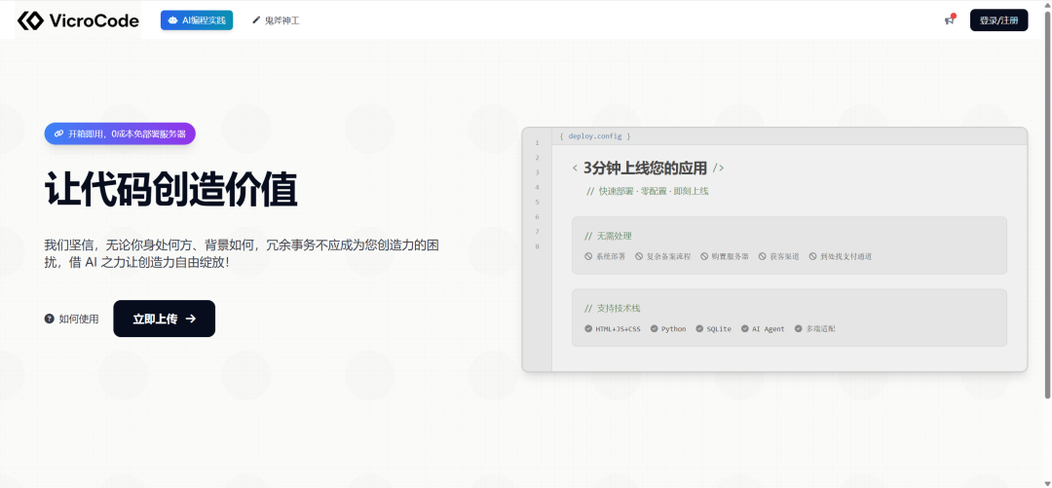This screenshot has width=1052, height=488.
Task: Click the check icon beside AI Agent
Action: (x=745, y=329)
